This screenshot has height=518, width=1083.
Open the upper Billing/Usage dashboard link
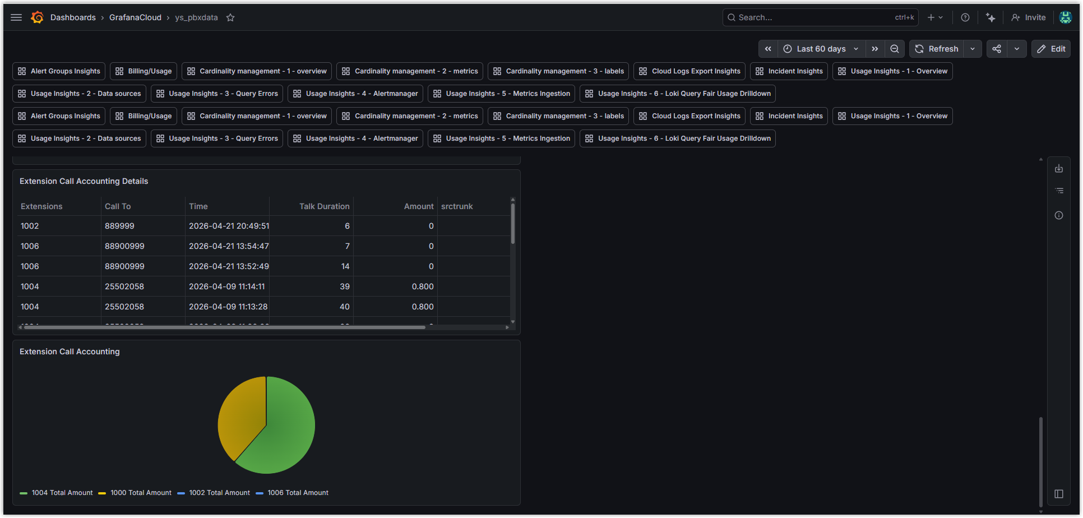(x=144, y=71)
